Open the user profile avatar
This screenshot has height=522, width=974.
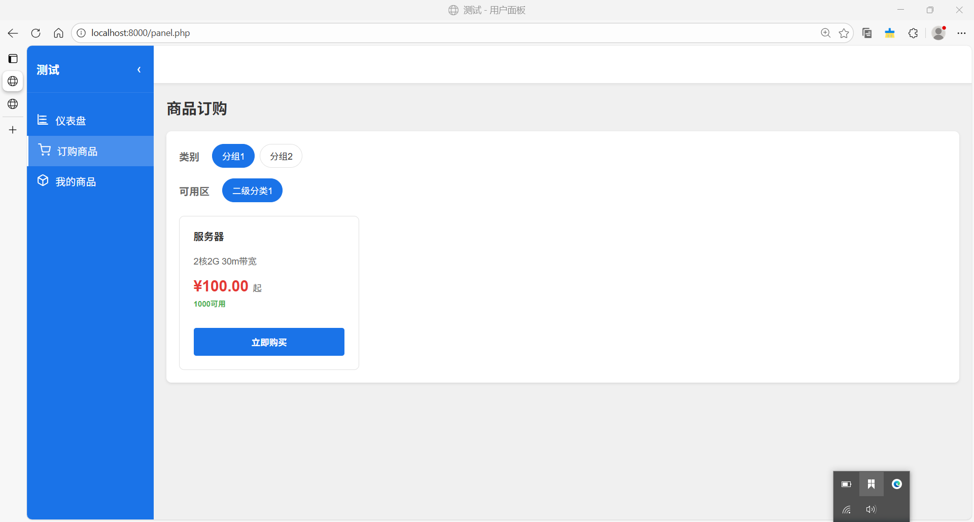click(x=938, y=33)
